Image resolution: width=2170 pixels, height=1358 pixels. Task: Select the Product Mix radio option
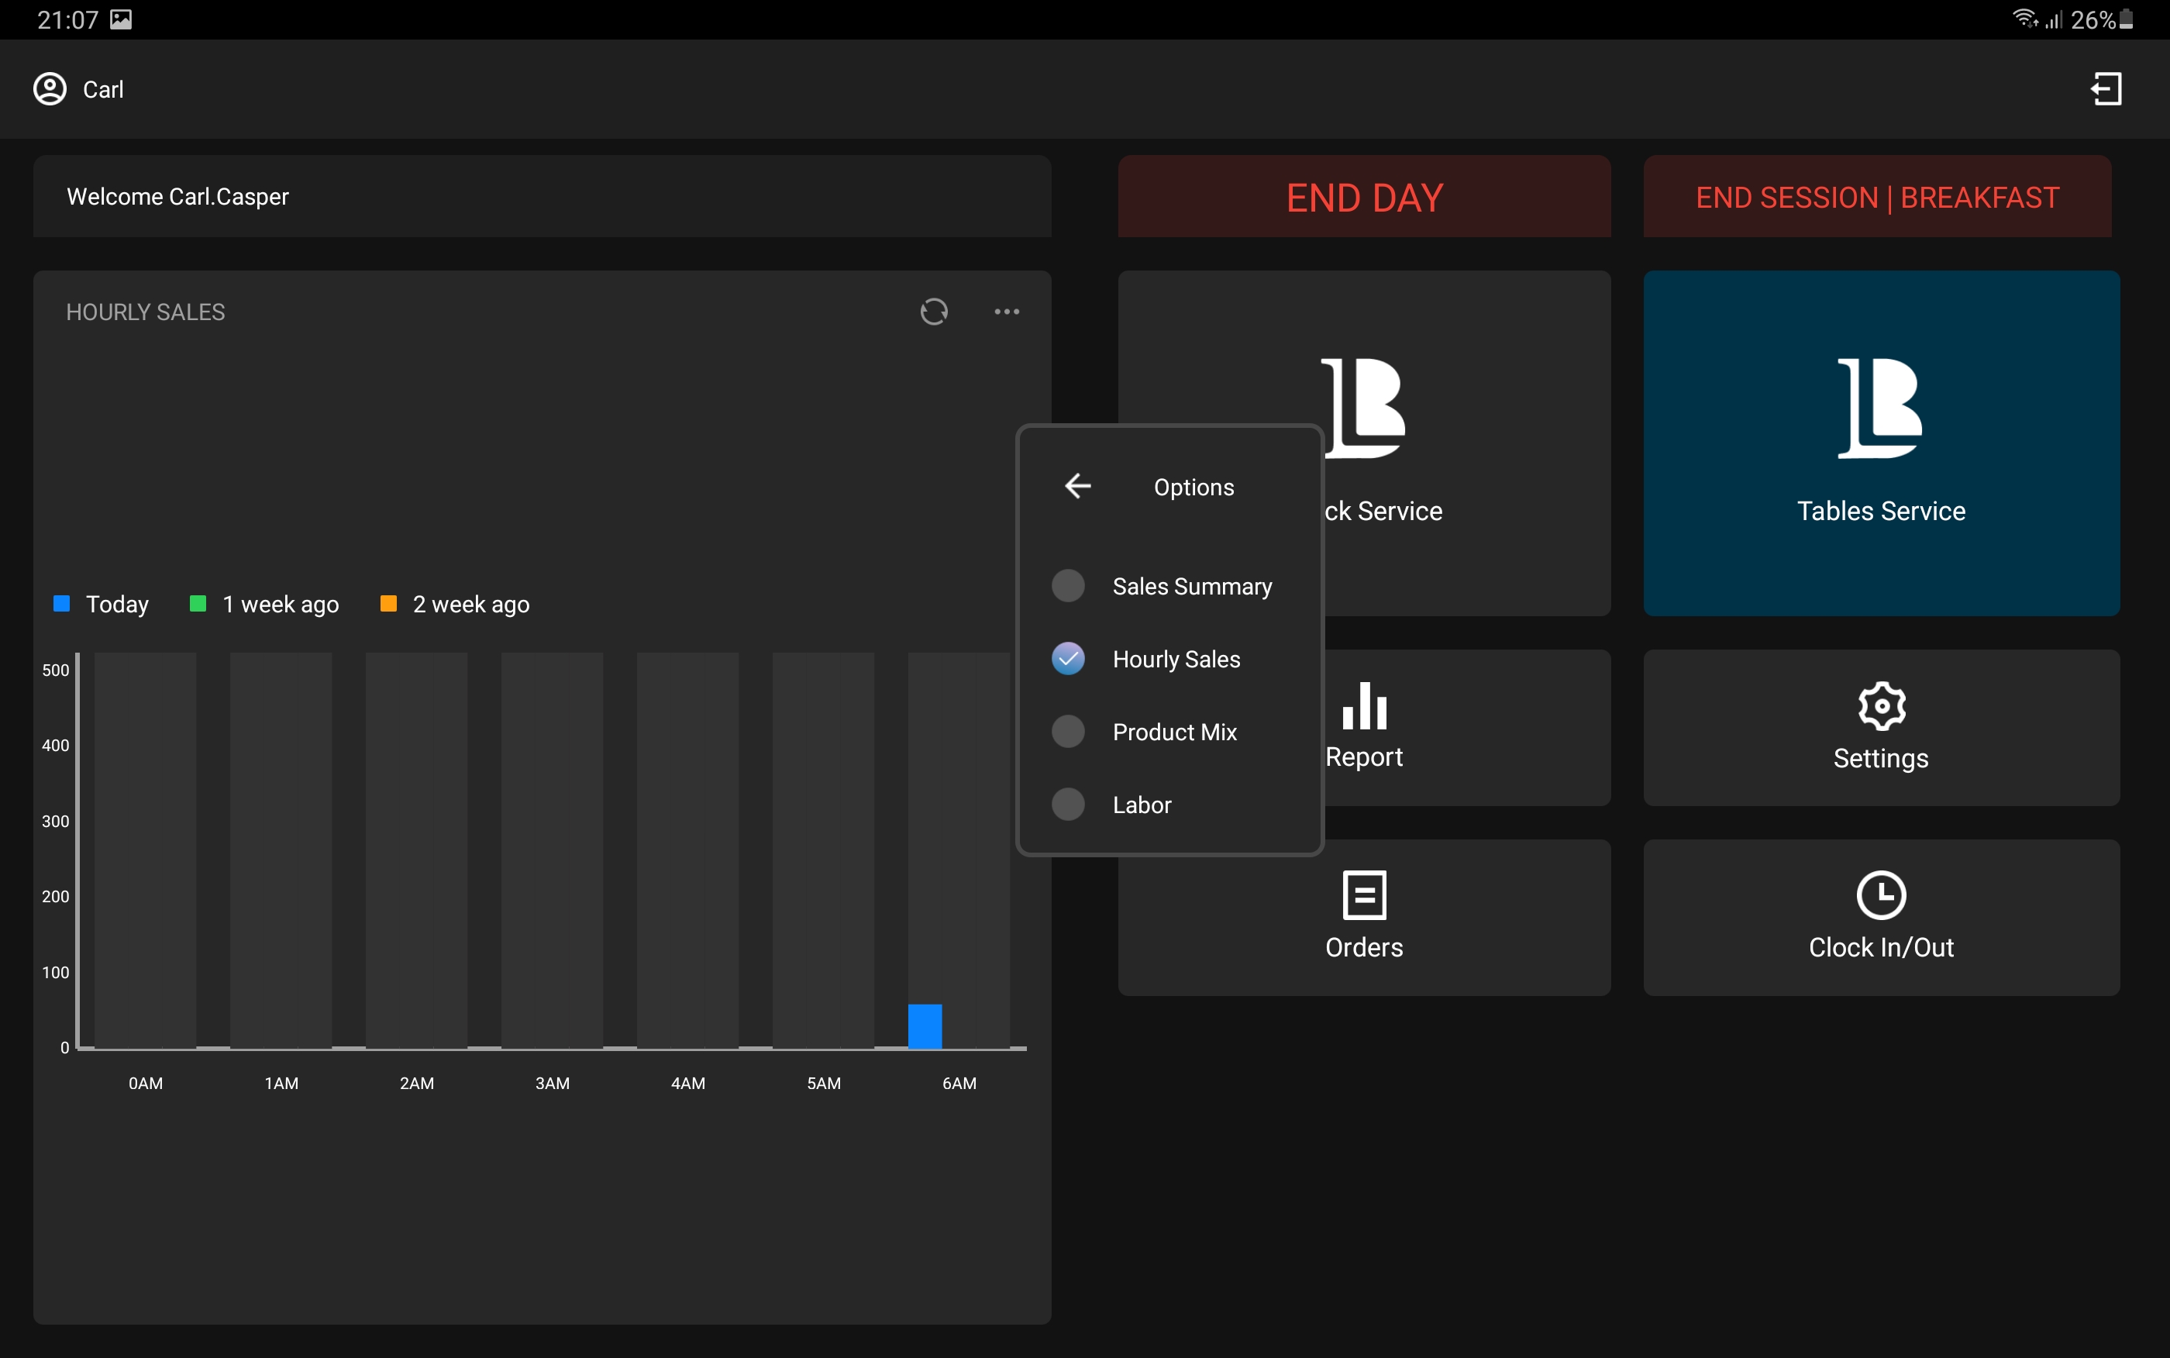tap(1067, 731)
